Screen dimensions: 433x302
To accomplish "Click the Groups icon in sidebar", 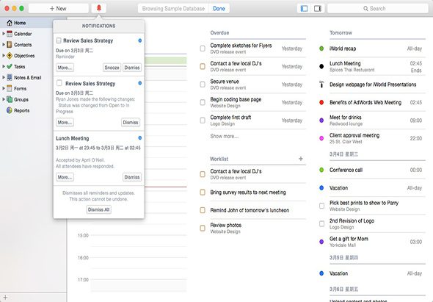I will (10, 99).
